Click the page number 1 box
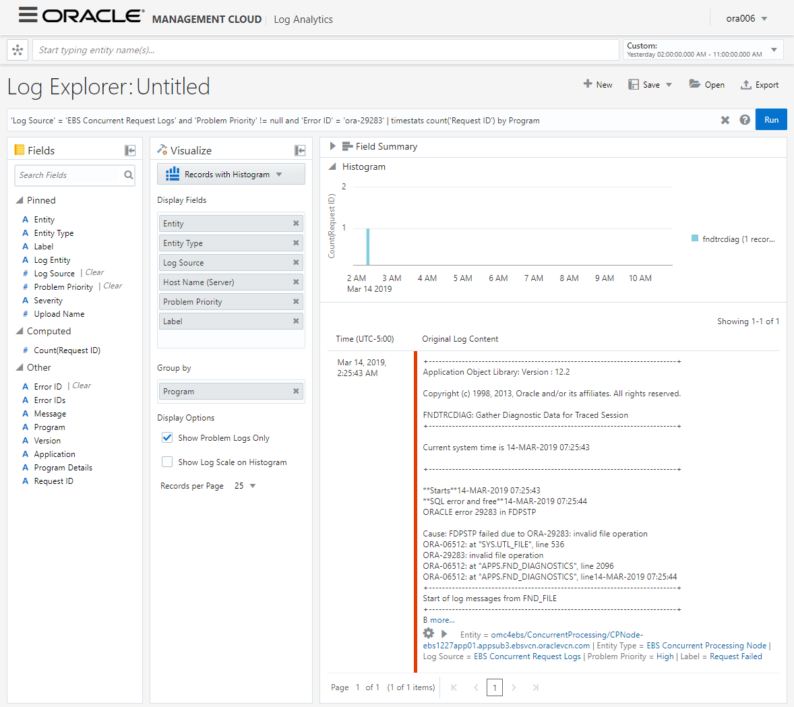The height and width of the screenshot is (707, 794). point(494,687)
